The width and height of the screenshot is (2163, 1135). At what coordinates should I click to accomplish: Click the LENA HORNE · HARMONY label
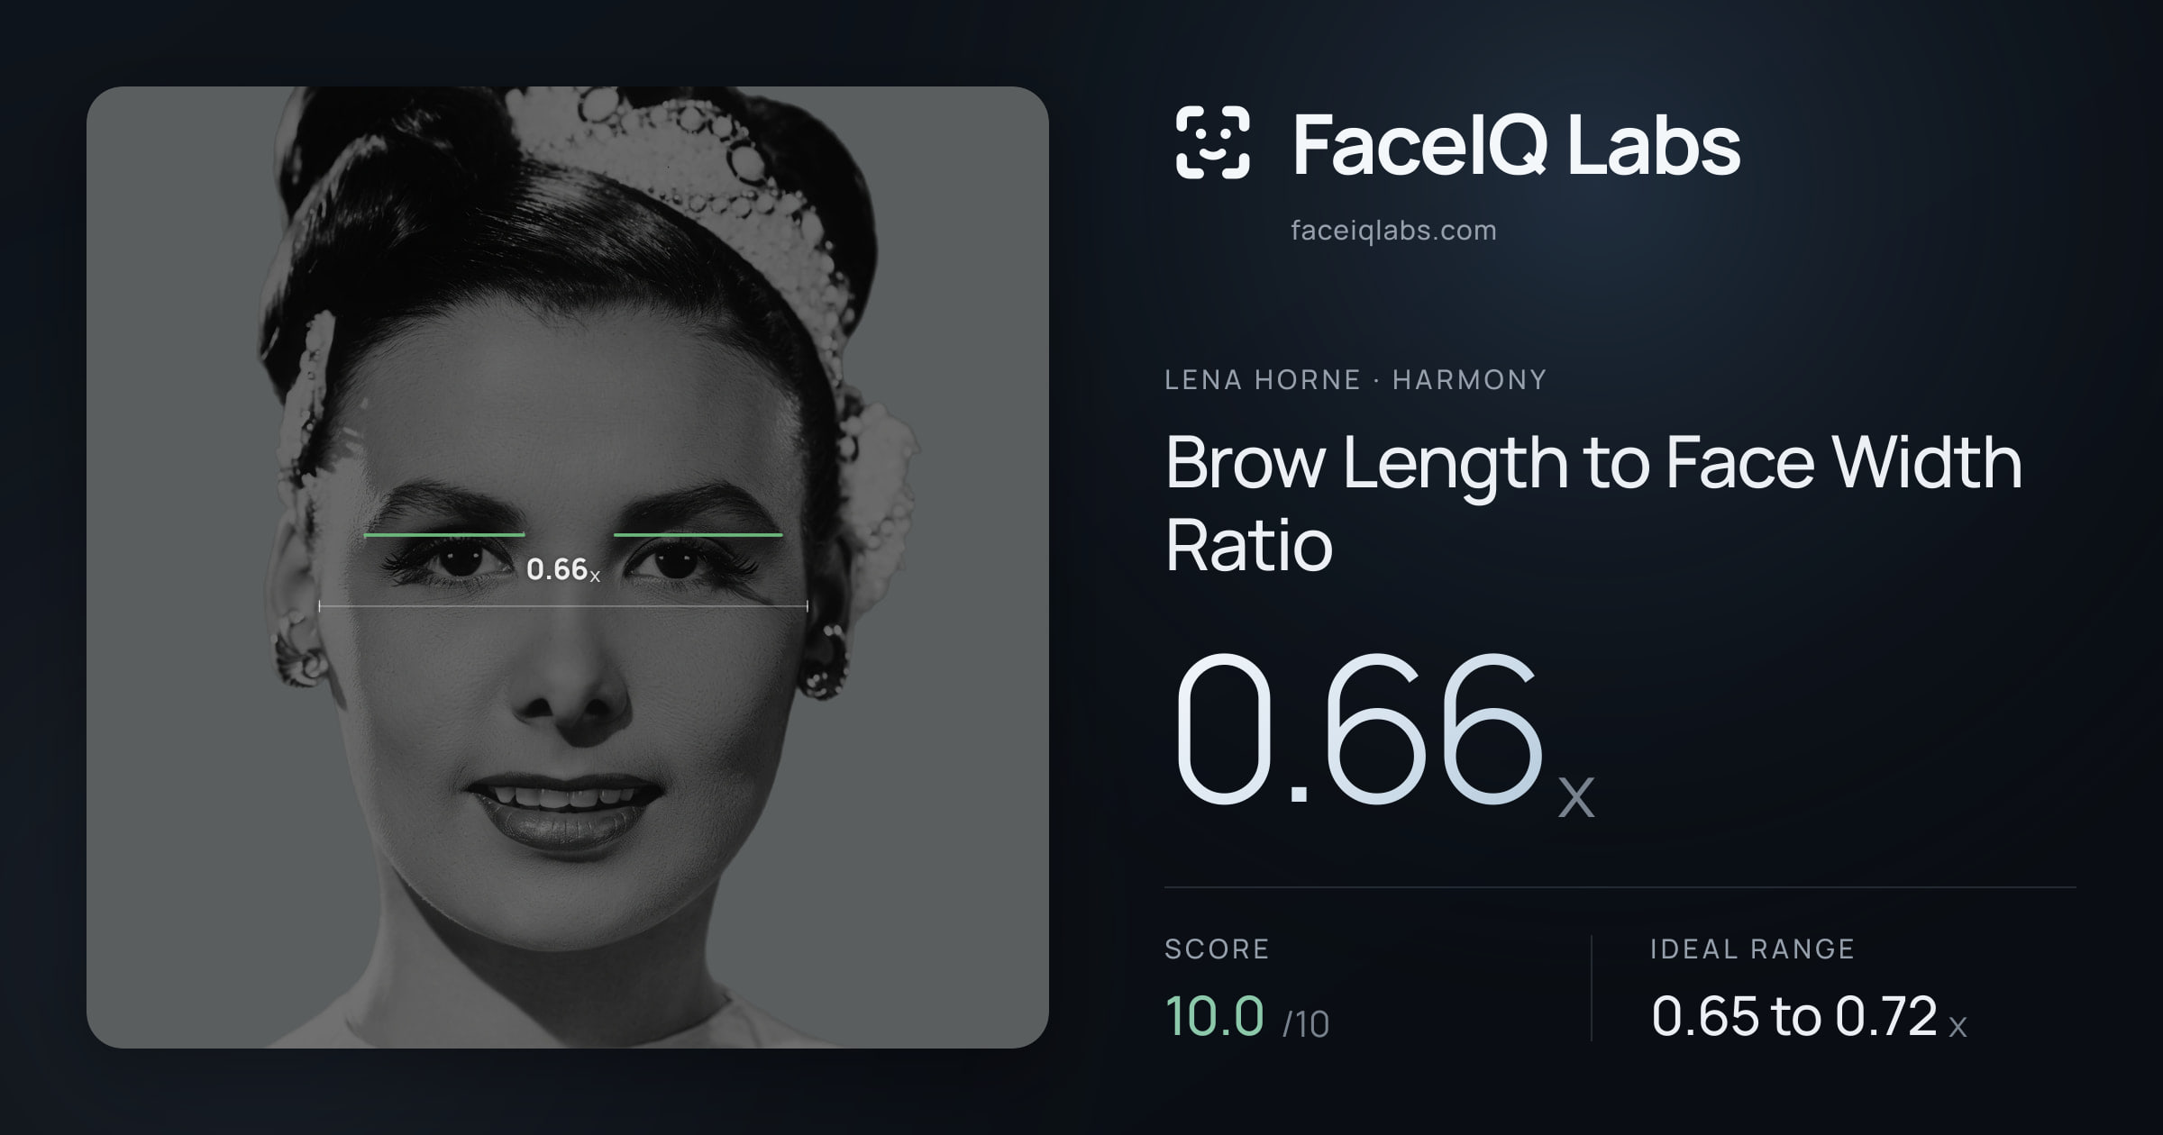tap(1355, 380)
